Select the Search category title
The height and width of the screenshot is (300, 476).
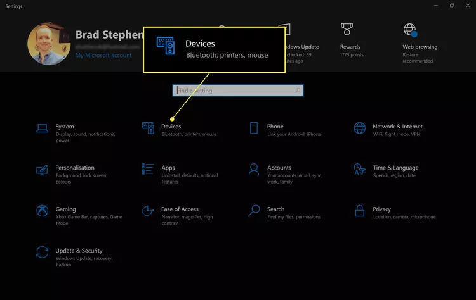(x=275, y=209)
